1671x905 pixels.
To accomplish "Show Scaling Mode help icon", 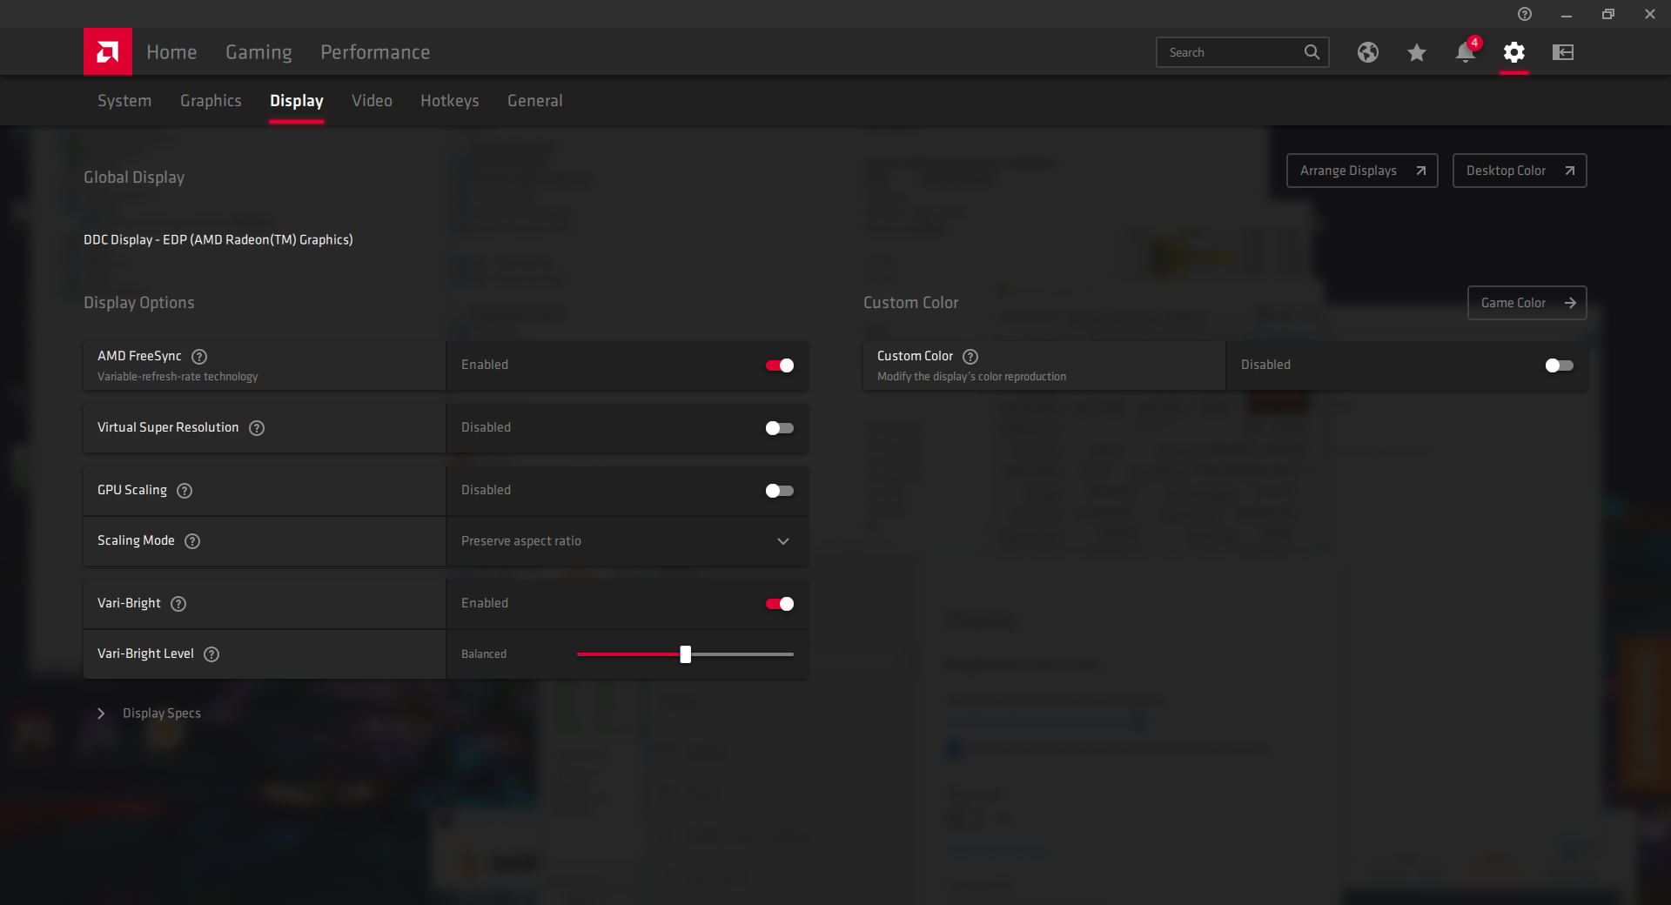I will click(192, 540).
